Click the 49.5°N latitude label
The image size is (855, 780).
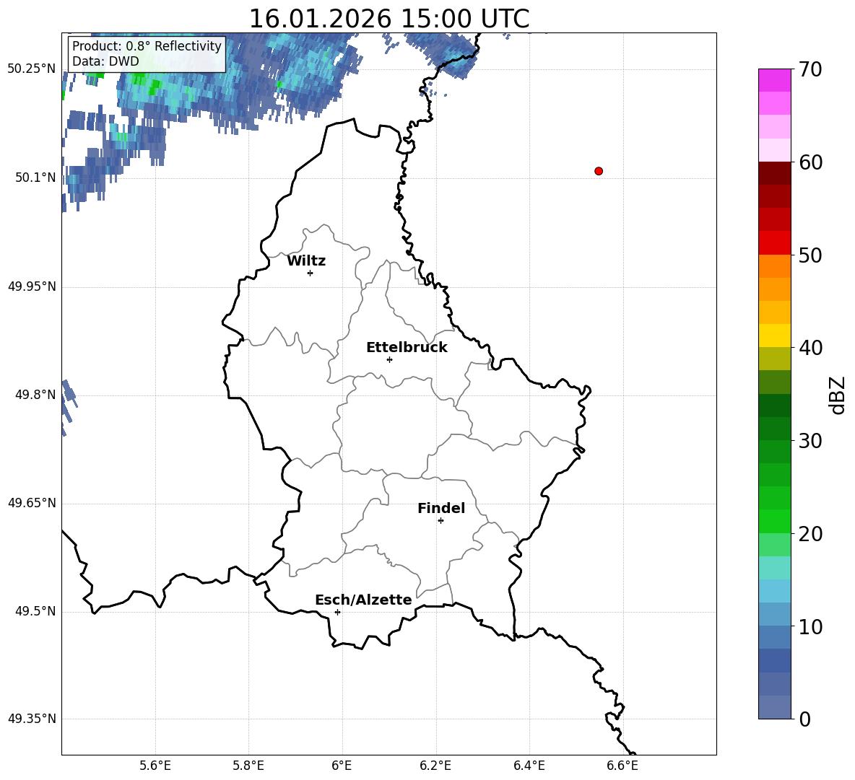click(35, 611)
